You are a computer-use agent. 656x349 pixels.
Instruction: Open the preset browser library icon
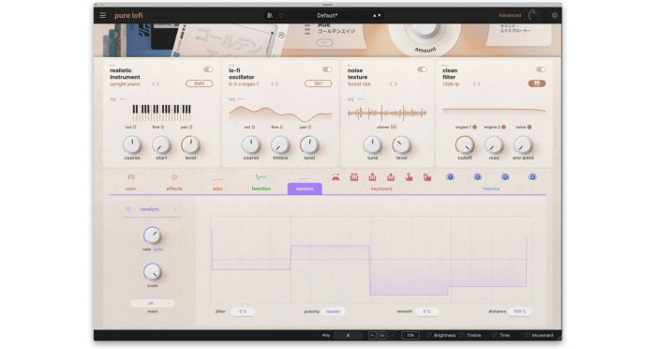click(270, 16)
